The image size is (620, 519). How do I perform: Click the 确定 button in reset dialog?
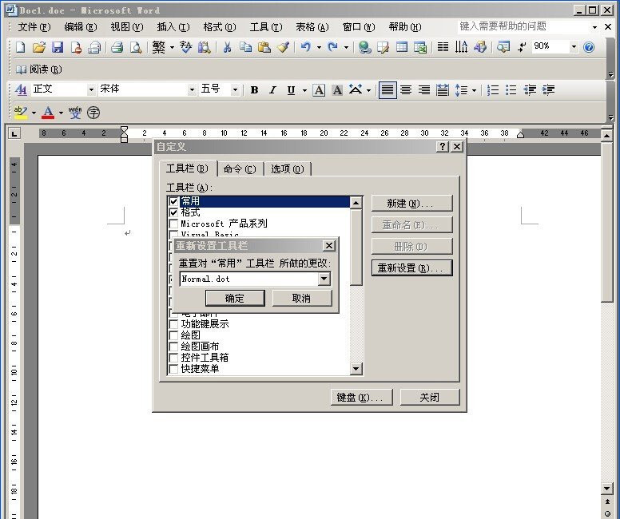pos(235,298)
